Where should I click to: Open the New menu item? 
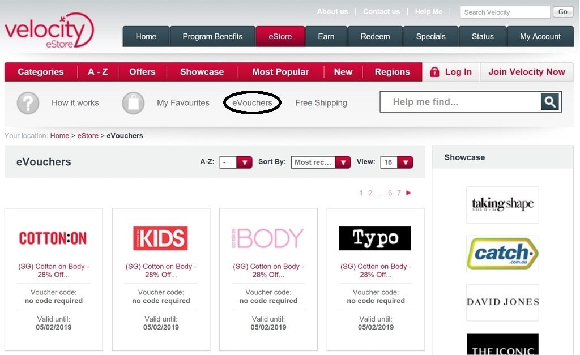tap(343, 72)
